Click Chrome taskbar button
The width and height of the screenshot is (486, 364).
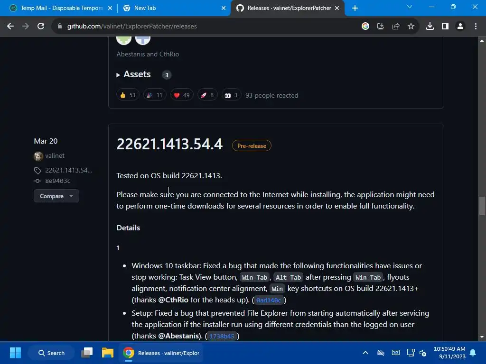point(161,353)
